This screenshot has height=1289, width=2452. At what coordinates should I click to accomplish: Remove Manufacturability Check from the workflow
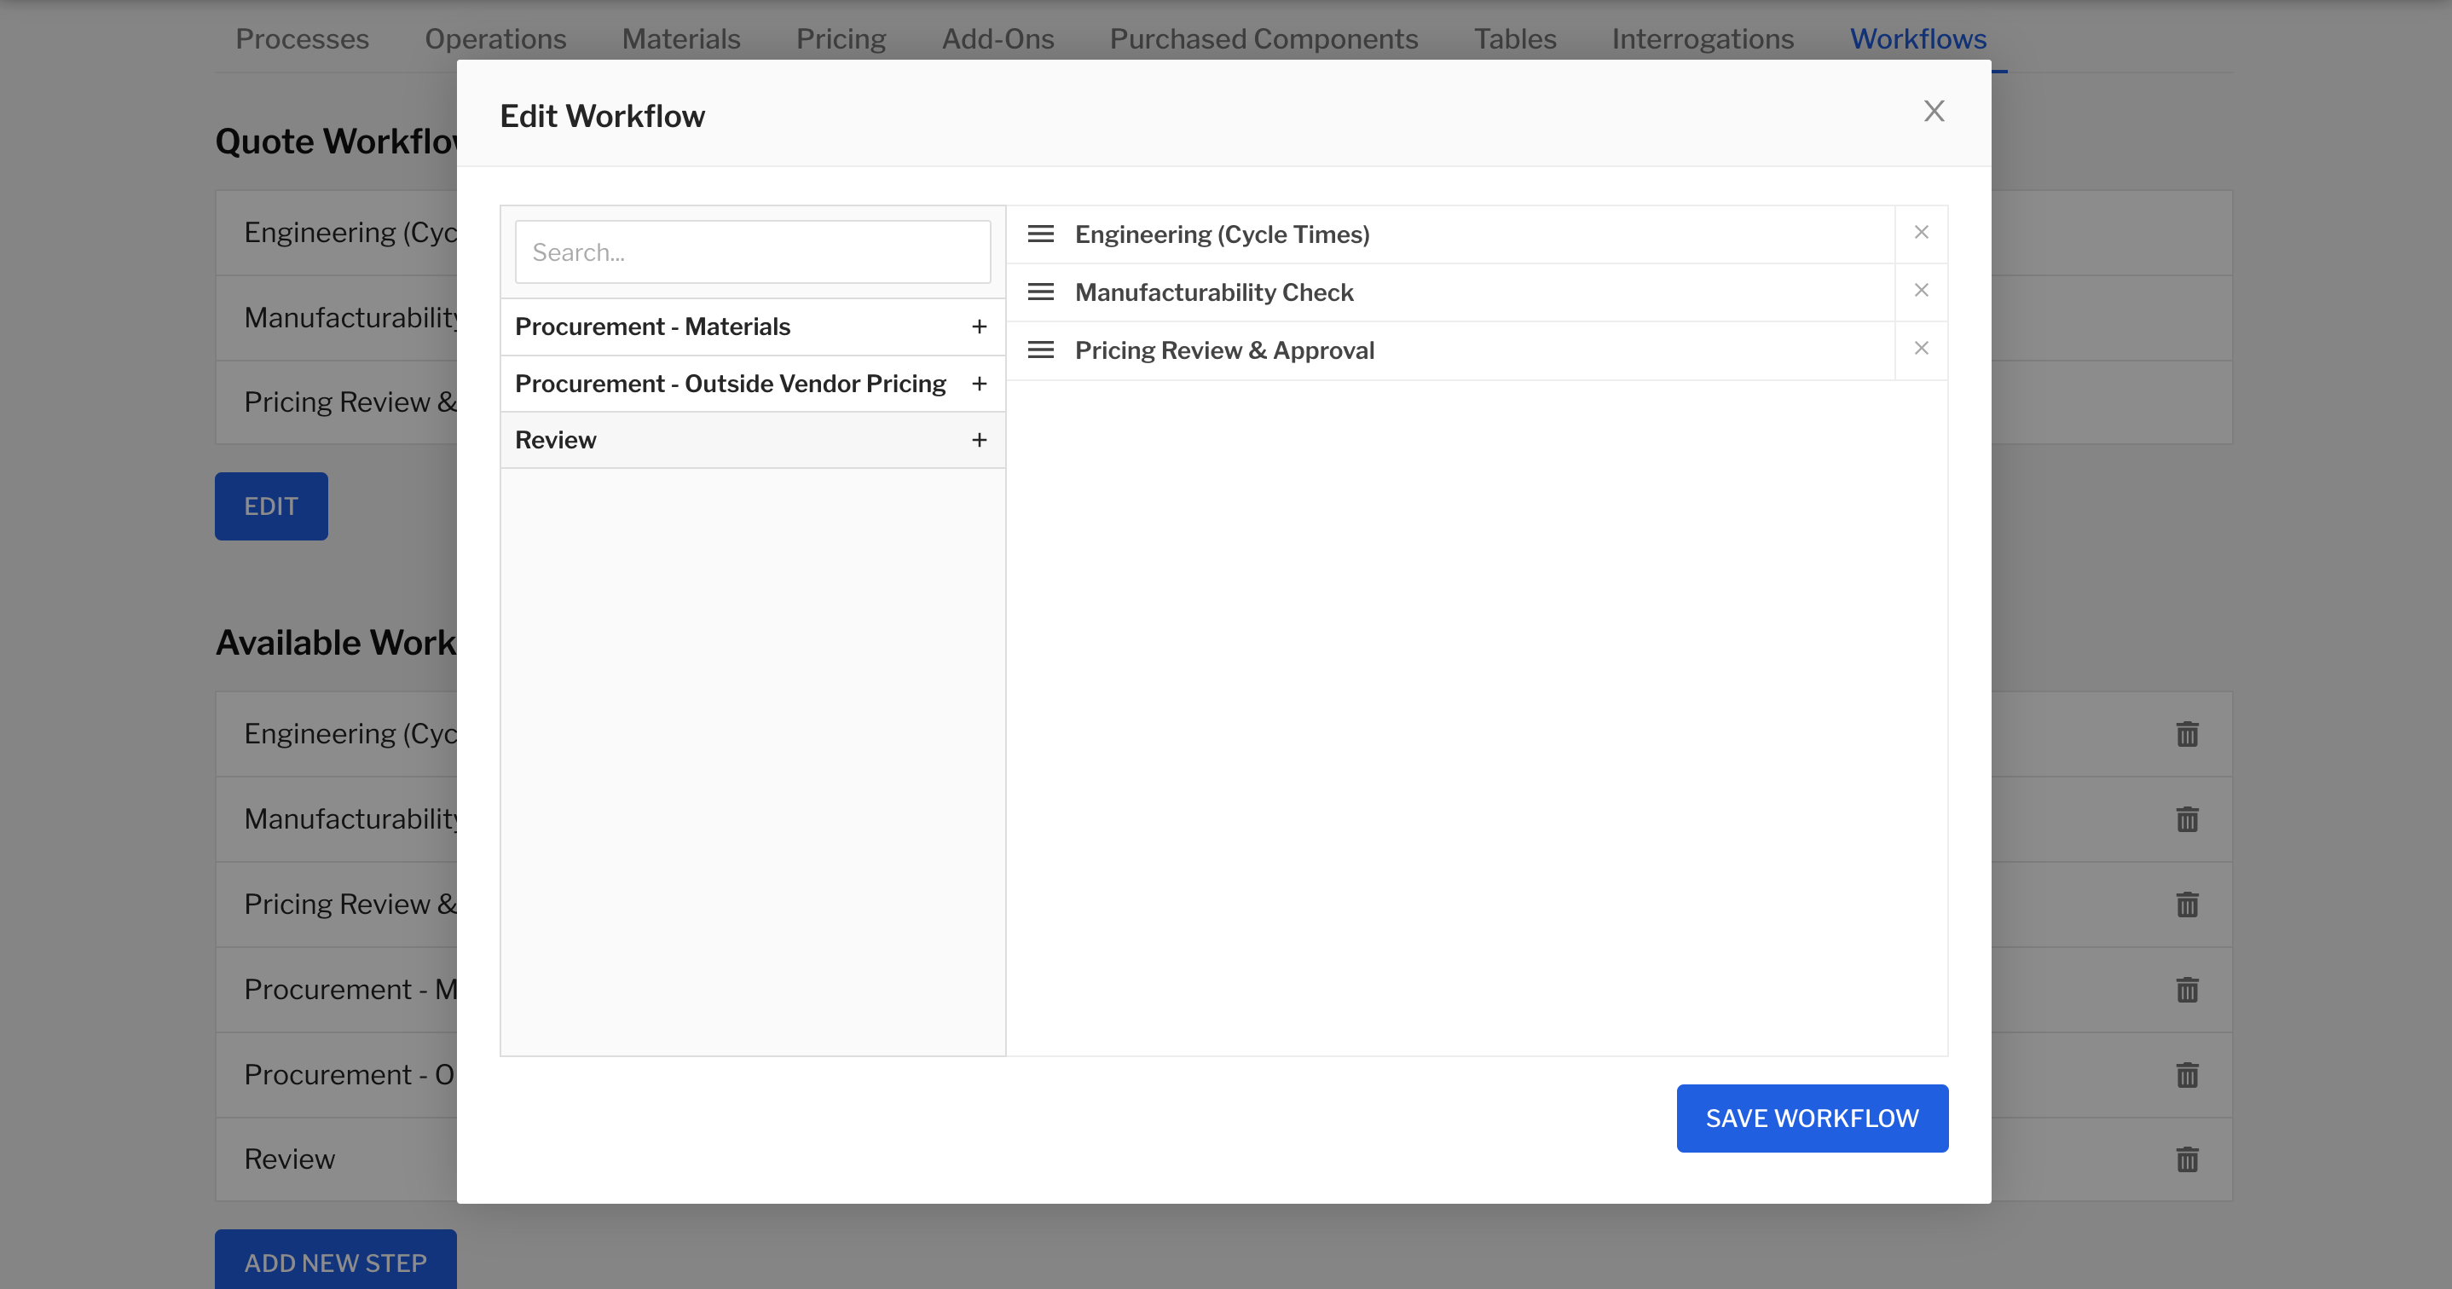tap(1922, 291)
